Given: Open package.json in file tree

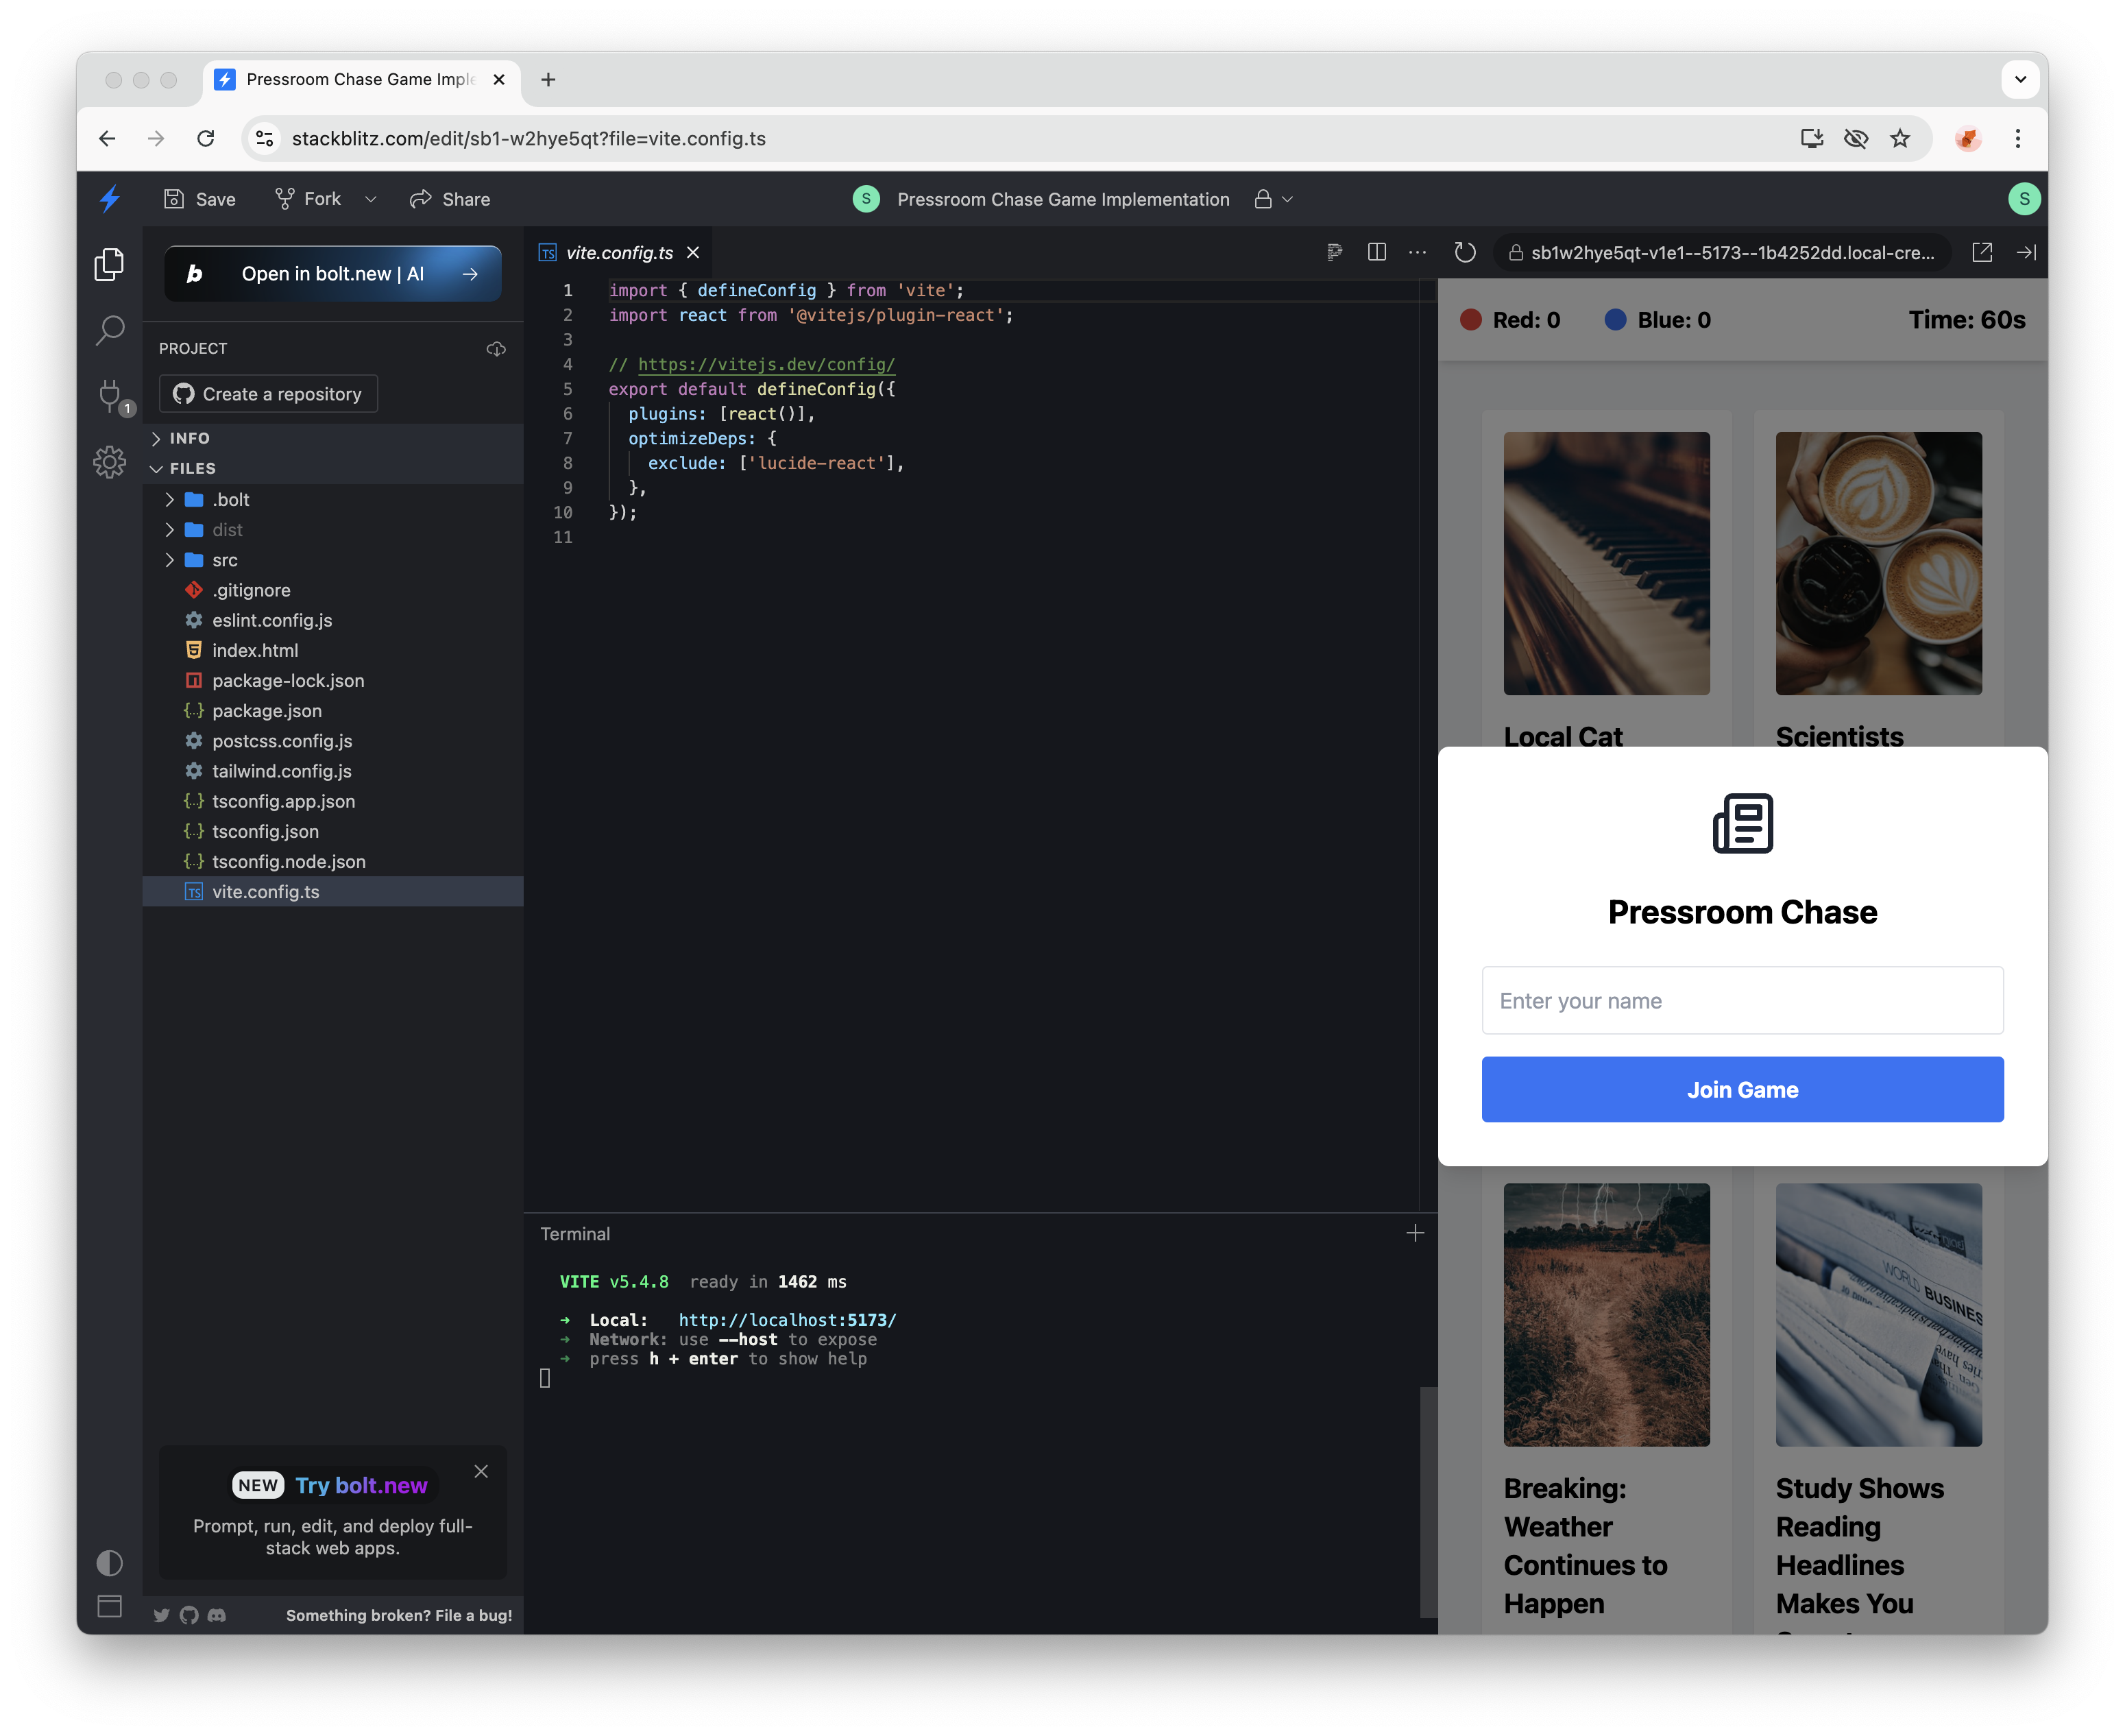Looking at the screenshot, I should point(266,711).
